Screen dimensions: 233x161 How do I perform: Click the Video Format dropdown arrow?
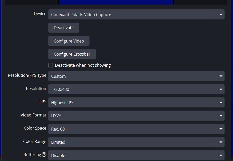[x=221, y=116]
